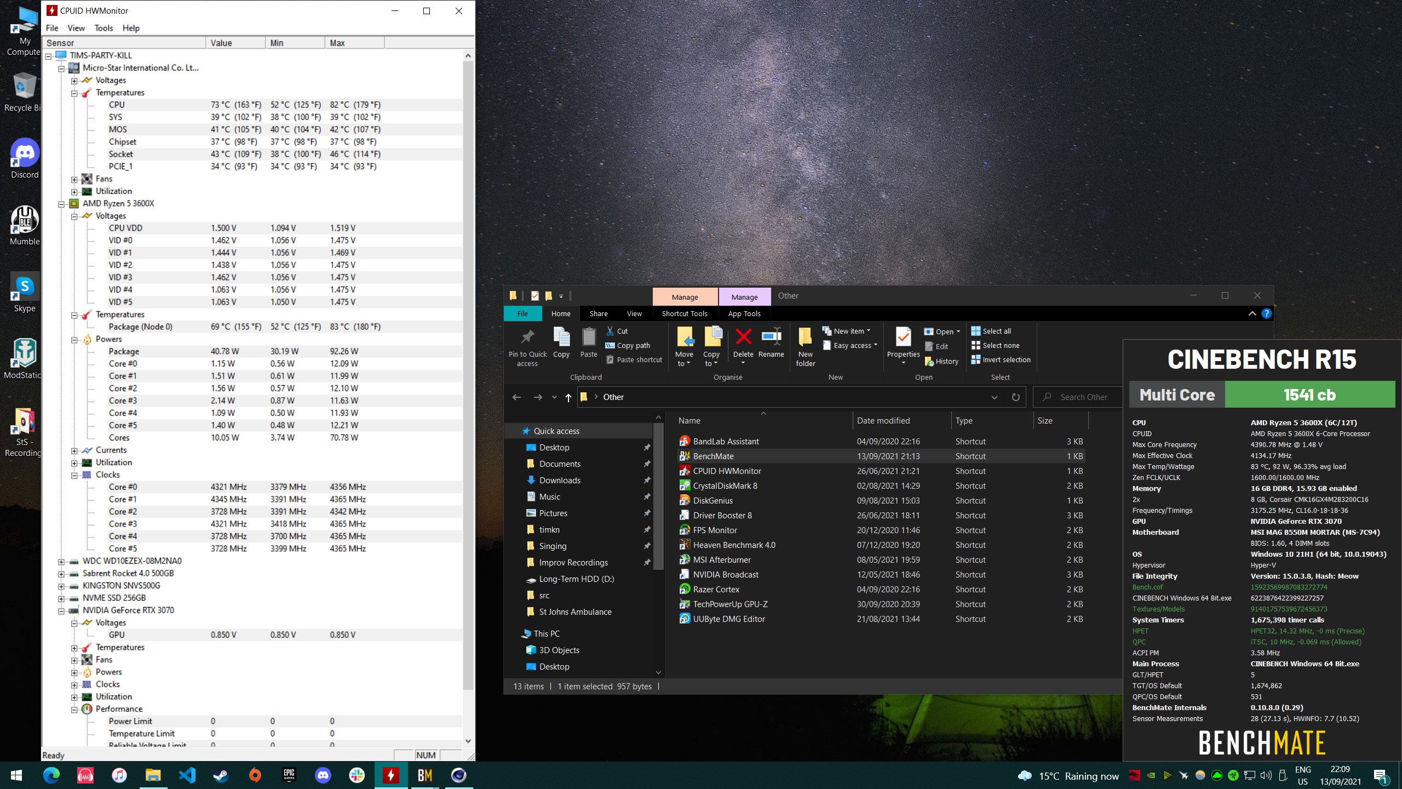Click the red Delete icon
Screen dimensions: 1402x789
pyautogui.click(x=743, y=336)
